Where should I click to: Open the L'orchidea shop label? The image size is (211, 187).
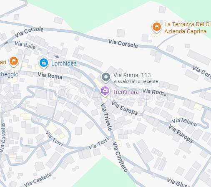click(x=64, y=63)
